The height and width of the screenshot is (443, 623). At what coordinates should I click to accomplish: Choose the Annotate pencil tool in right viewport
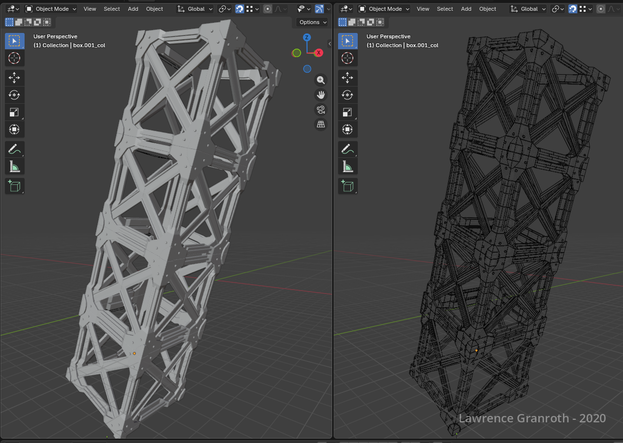(x=347, y=149)
